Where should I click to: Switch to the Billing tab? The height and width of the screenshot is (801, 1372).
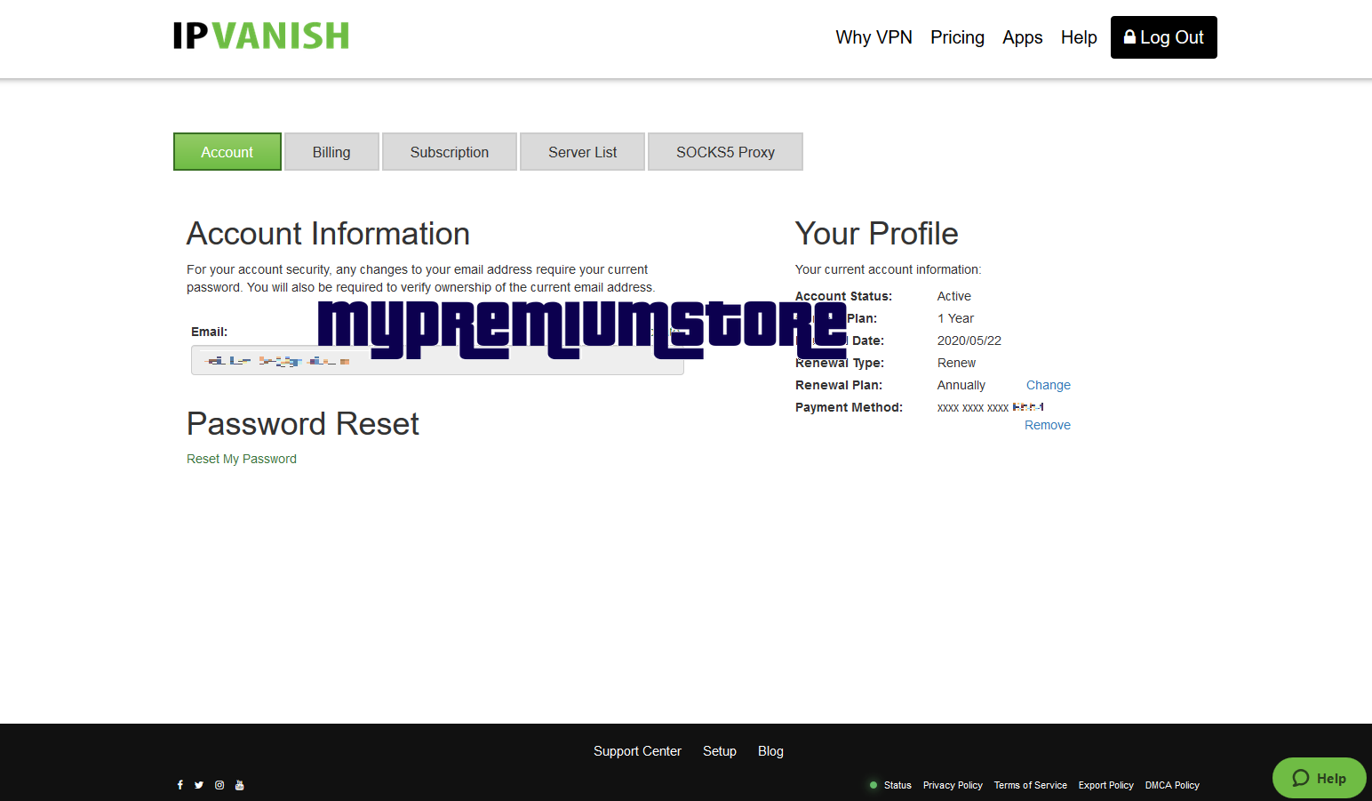click(x=331, y=152)
